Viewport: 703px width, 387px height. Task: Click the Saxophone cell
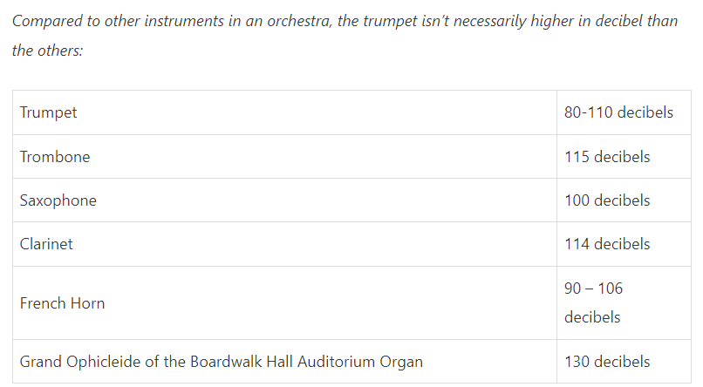point(284,200)
